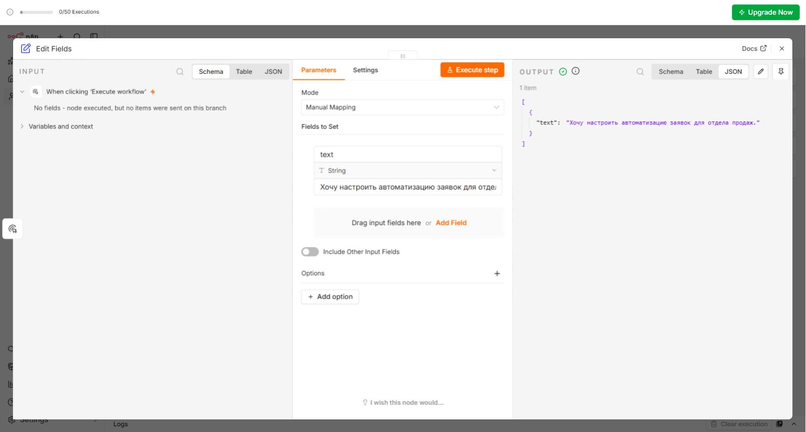806x432 pixels.
Task: Click Clear execution in background window
Action: 739,424
